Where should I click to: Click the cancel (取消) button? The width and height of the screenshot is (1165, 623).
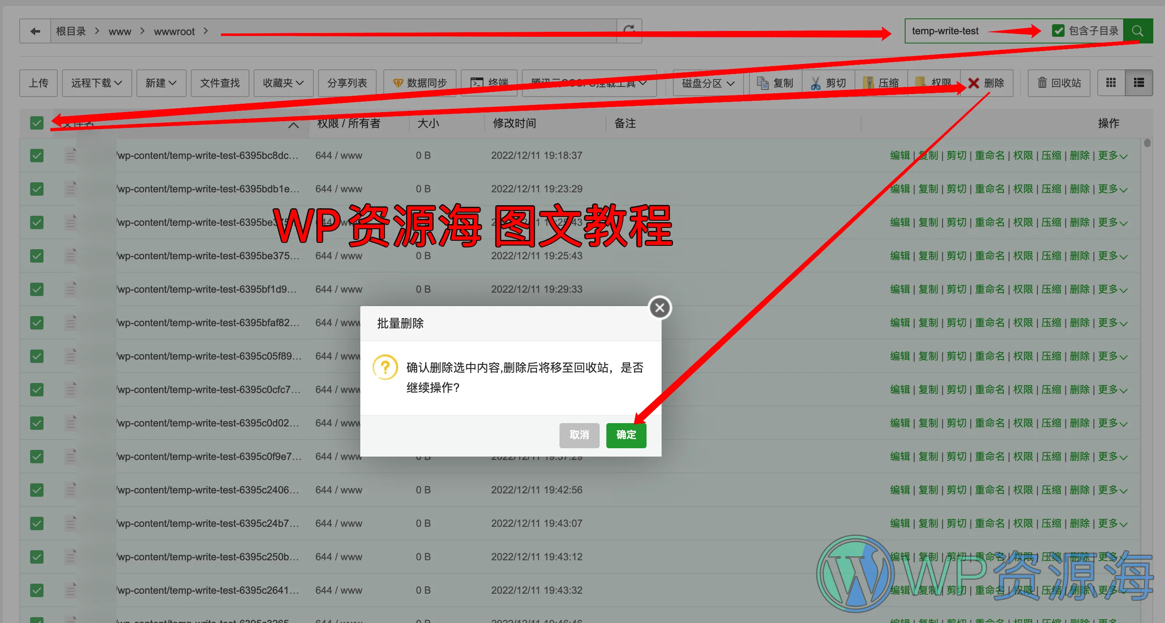[x=579, y=435]
